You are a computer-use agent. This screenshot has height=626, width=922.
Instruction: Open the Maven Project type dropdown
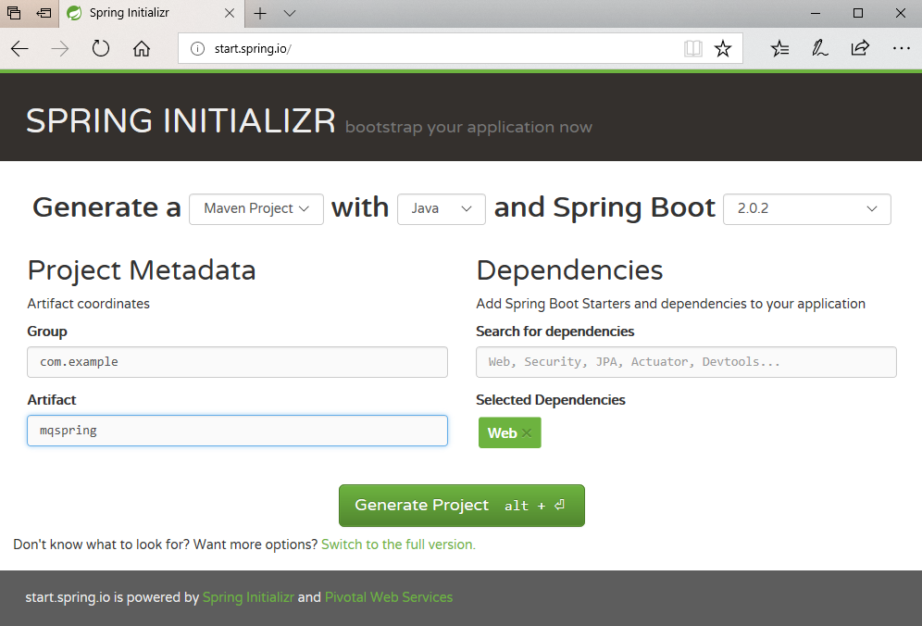pos(255,208)
